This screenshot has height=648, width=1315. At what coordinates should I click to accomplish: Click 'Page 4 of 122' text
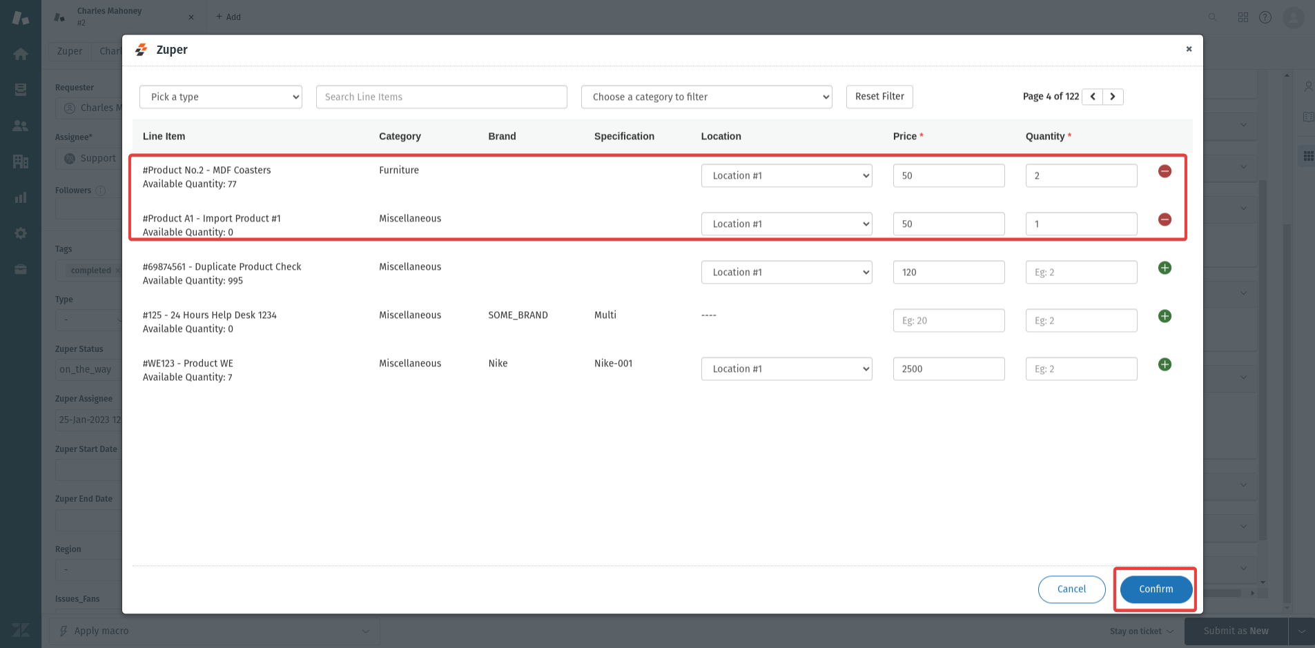pyautogui.click(x=1051, y=97)
